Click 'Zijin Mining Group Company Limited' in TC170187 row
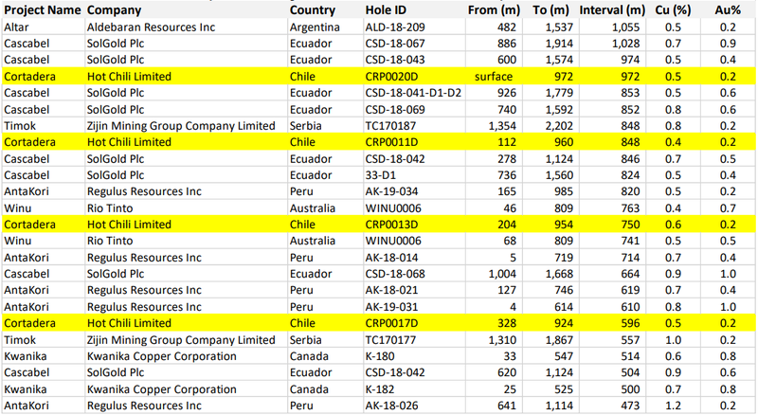The width and height of the screenshot is (758, 415). coord(181,126)
